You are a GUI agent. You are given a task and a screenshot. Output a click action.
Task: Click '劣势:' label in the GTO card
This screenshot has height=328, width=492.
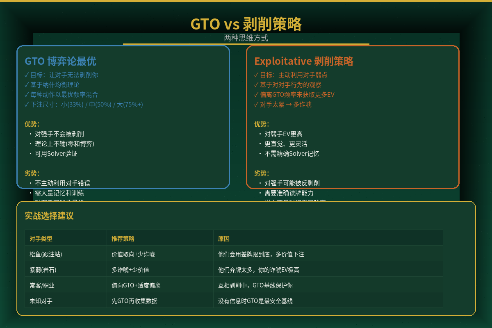tap(32, 173)
